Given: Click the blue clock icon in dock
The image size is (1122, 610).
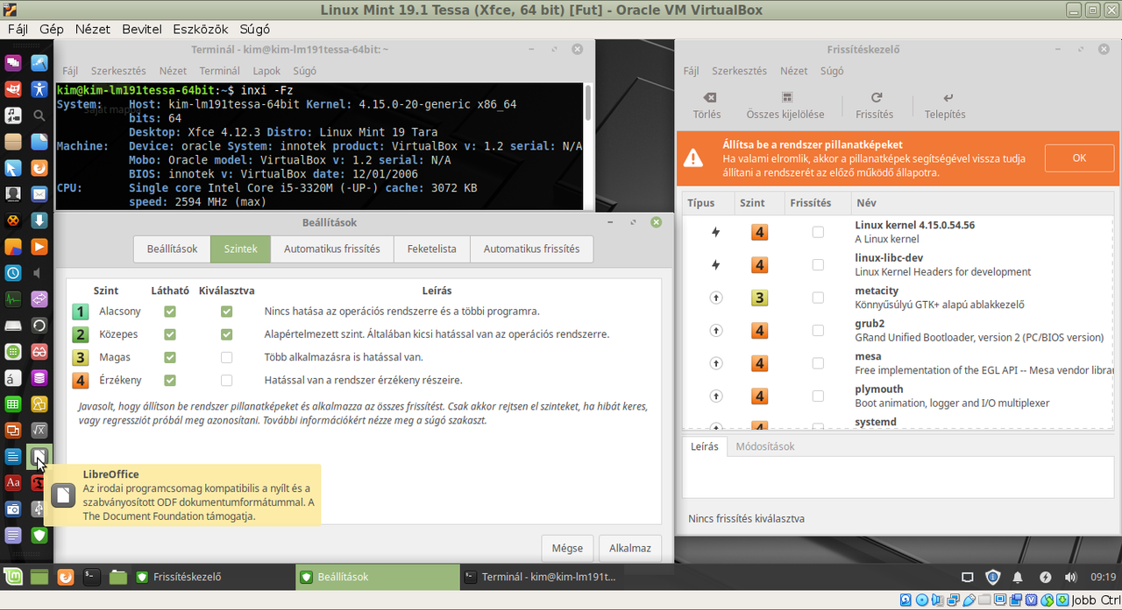Looking at the screenshot, I should [13, 273].
